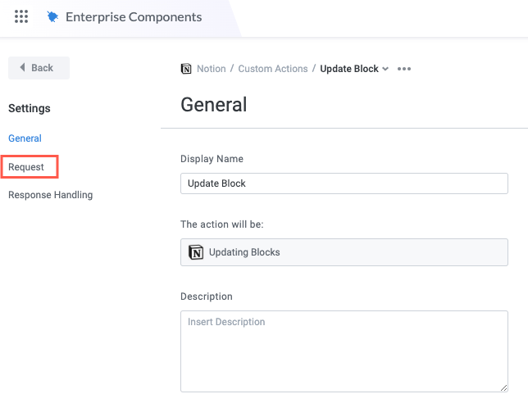Select General in the Settings sidebar
The width and height of the screenshot is (528, 403).
tap(25, 138)
